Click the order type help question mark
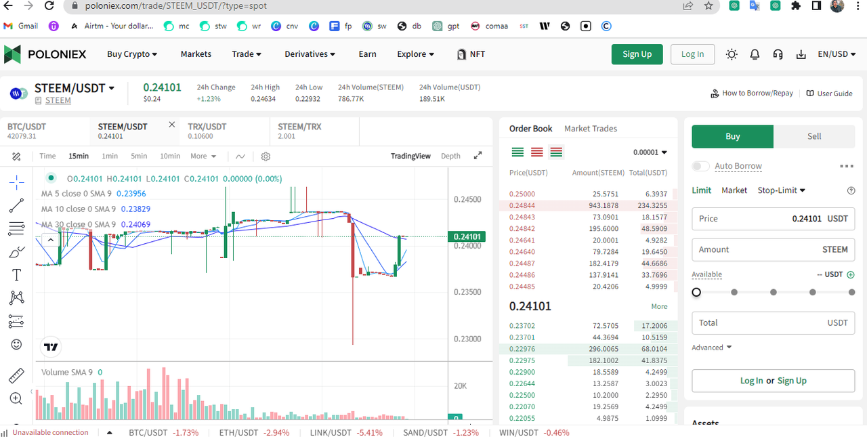The width and height of the screenshot is (867, 439). click(851, 191)
